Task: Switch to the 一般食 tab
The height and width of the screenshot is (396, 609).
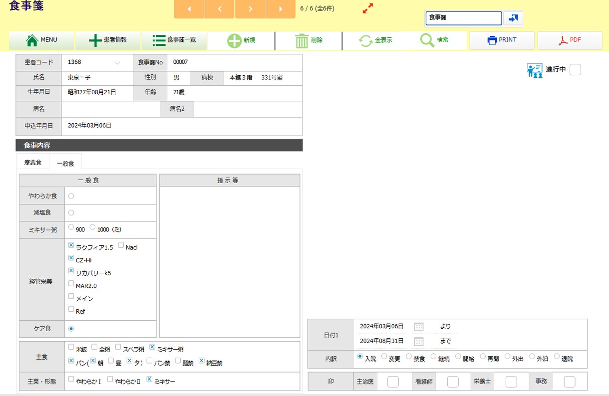Action: pyautogui.click(x=65, y=163)
